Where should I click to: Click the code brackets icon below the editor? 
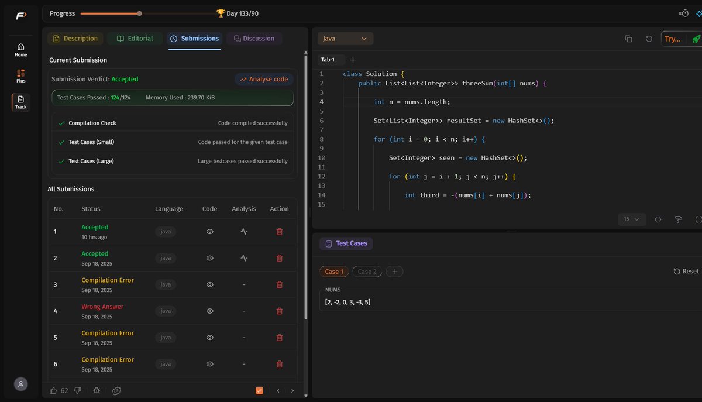click(x=658, y=219)
